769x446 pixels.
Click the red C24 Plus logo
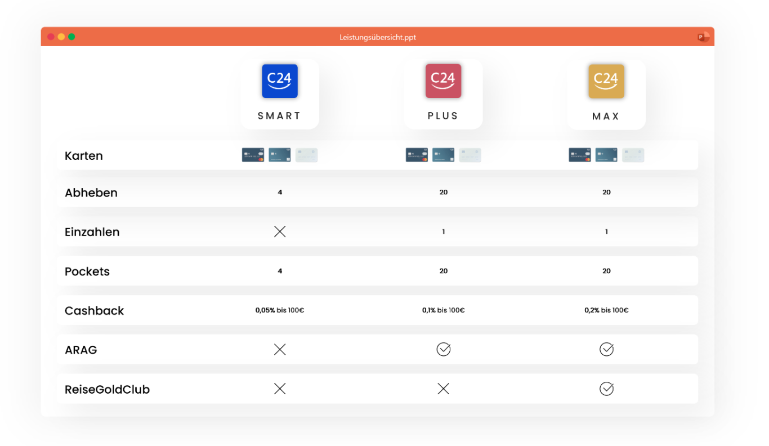click(x=443, y=81)
